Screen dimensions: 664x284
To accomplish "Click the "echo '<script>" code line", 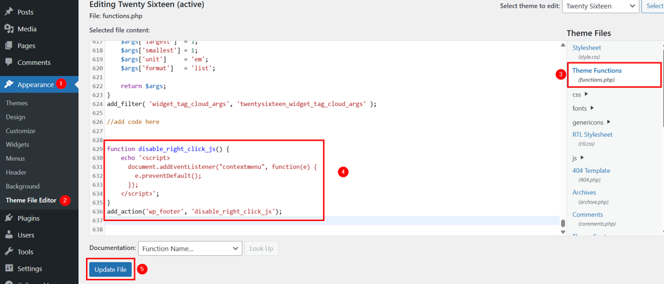I will click(x=145, y=157).
